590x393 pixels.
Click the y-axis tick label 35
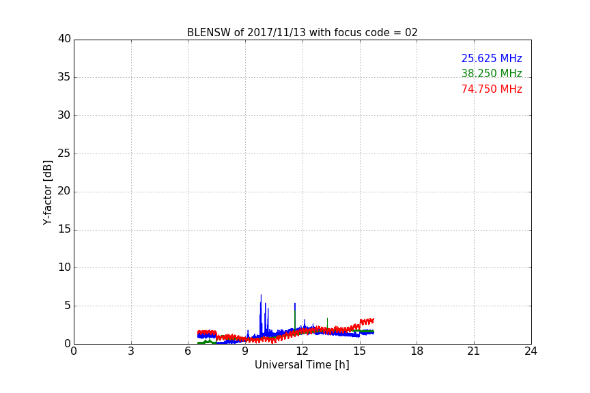tap(64, 77)
